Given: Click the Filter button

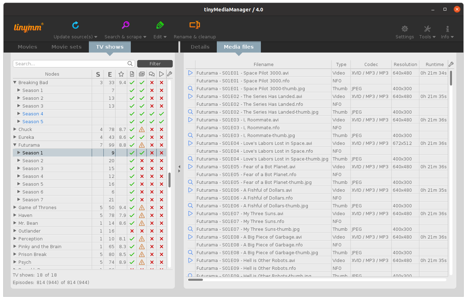Looking at the screenshot, I should pos(155,64).
